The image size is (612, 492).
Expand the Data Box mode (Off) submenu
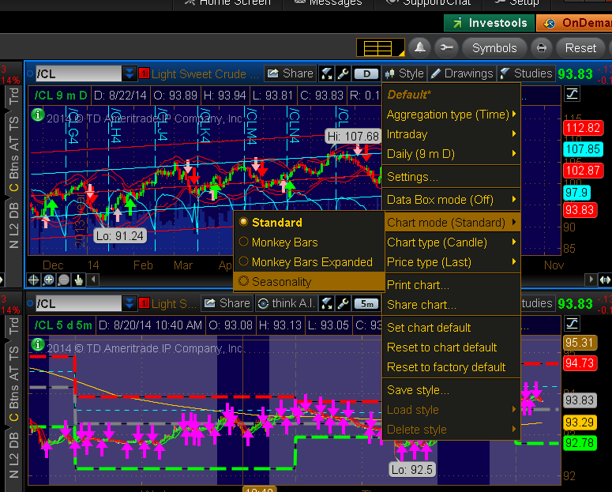point(451,200)
